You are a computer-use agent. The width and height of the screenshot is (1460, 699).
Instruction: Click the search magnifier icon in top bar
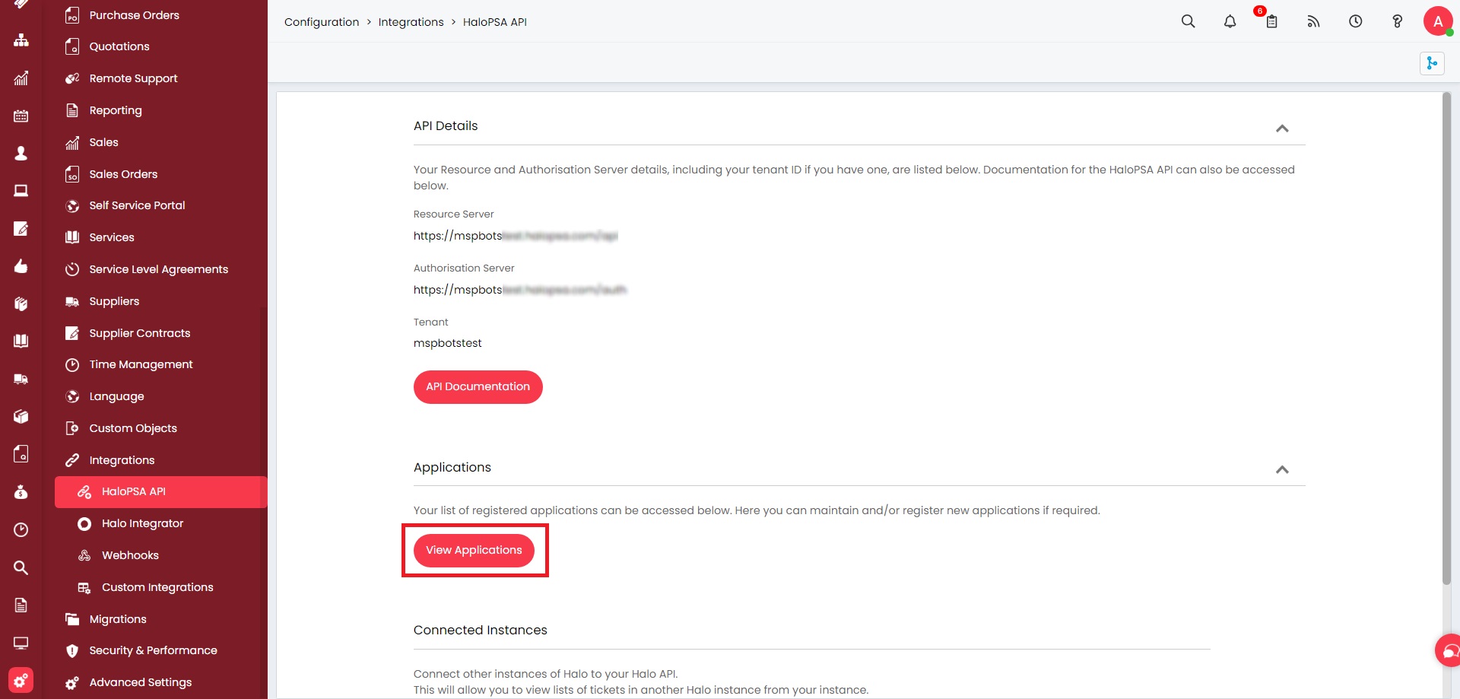(x=1188, y=21)
